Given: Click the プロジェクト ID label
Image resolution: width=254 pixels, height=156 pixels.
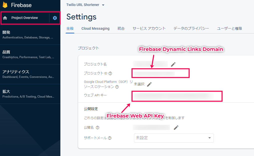Looking at the screenshot, I should click(x=96, y=73).
